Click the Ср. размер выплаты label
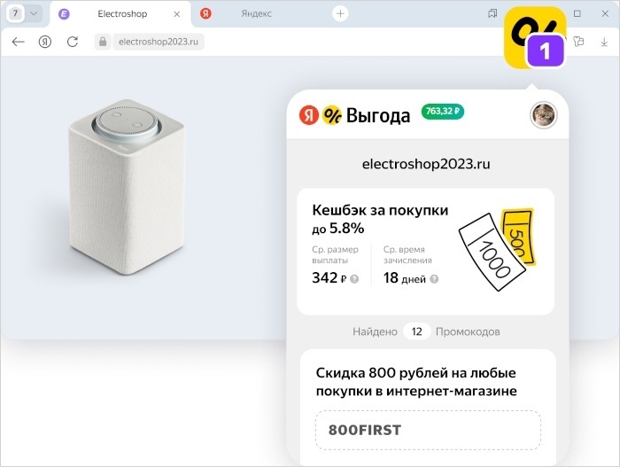620x467 pixels. point(335,255)
